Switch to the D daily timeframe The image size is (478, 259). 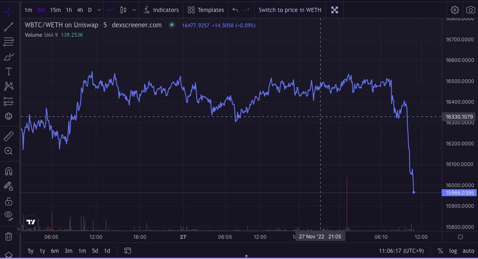click(x=90, y=10)
